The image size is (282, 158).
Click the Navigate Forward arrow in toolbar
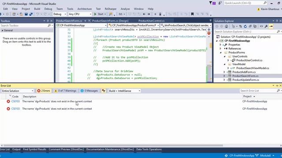tap(149, 14)
